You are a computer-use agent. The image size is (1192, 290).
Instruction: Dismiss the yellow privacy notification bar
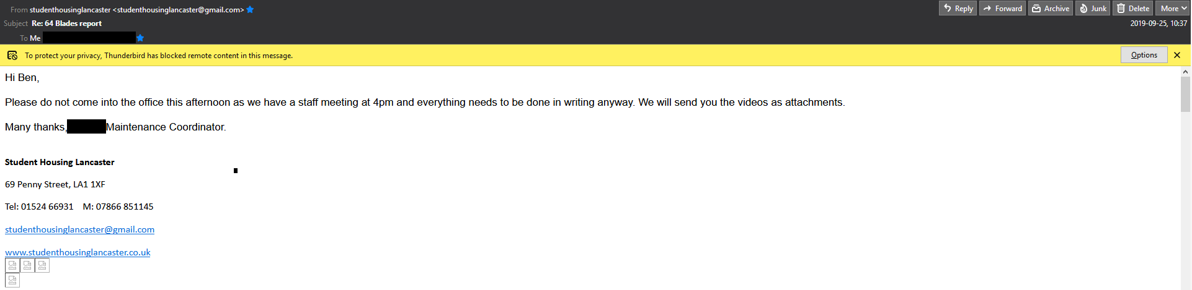(x=1177, y=55)
